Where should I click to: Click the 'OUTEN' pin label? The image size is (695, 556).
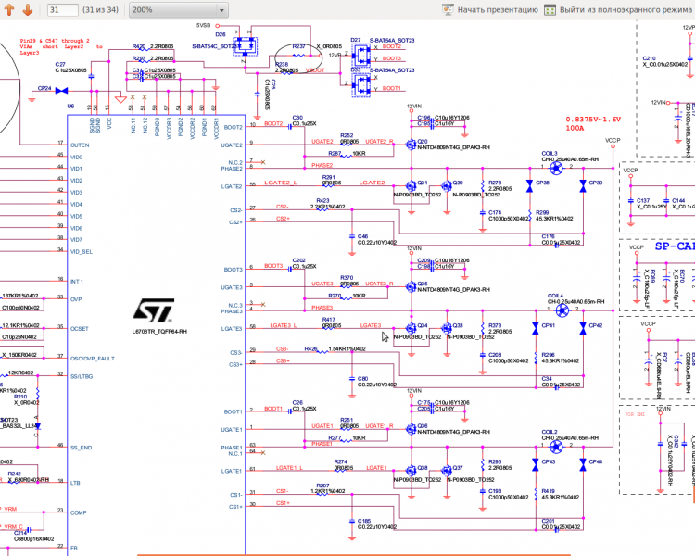pos(80,145)
